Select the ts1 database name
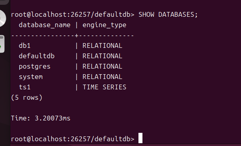 25,87
